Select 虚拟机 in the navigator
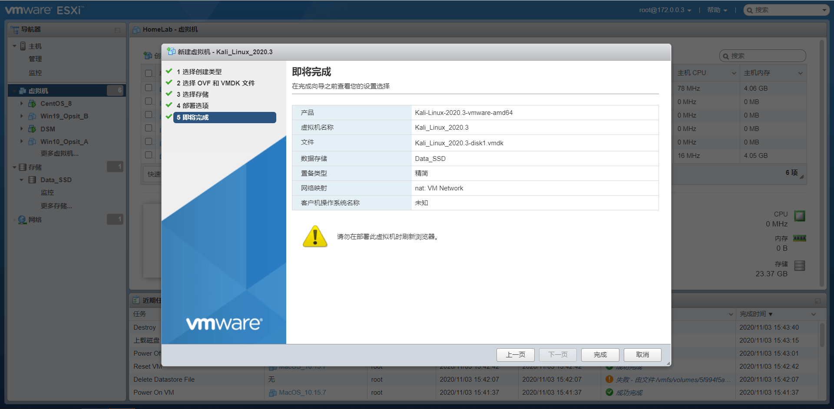The width and height of the screenshot is (834, 409). click(x=66, y=91)
